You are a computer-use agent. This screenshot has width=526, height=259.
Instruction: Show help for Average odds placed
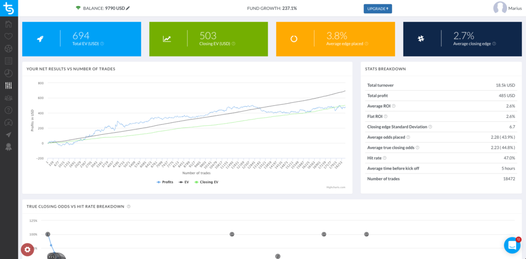[x=408, y=137]
